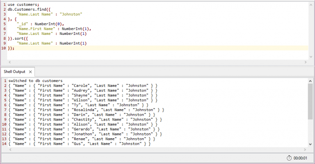Click line number 10 in the editor gutter
Viewport: 315px width, 164px height.
pyautogui.click(x=3, y=48)
